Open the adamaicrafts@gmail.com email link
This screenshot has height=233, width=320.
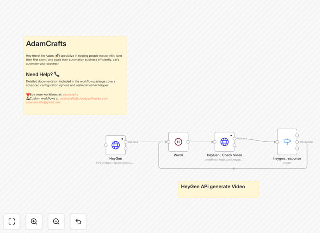(43, 102)
